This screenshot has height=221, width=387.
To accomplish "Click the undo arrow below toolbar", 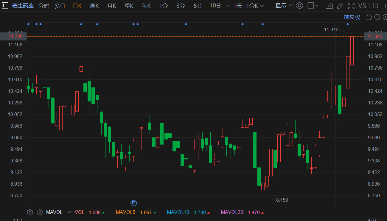I will tap(369, 17).
